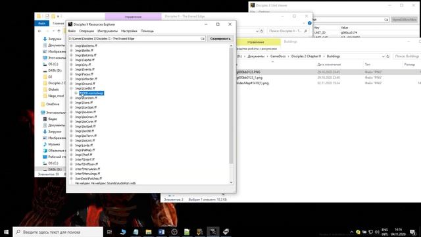The height and width of the screenshot is (237, 421).
Task: Open the Инструменты menu
Action: point(107,31)
